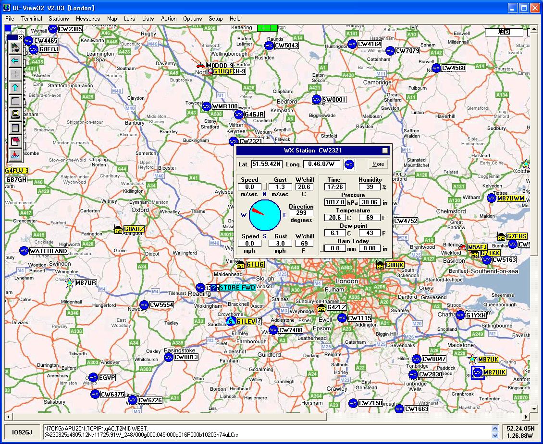Select the WATERLAND weather station icon
This screenshot has height=444, width=543.
[24, 251]
